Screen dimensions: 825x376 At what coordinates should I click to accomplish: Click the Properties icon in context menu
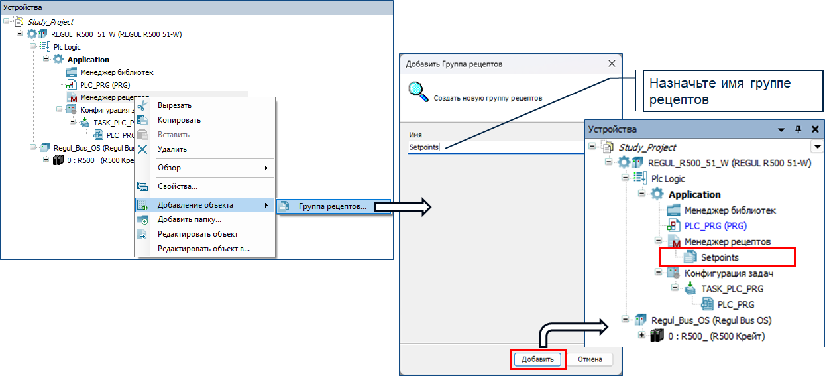pyautogui.click(x=142, y=187)
